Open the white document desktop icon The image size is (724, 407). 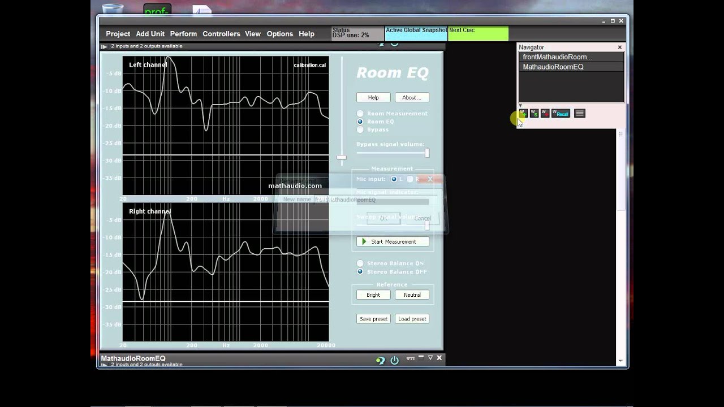coord(202,10)
